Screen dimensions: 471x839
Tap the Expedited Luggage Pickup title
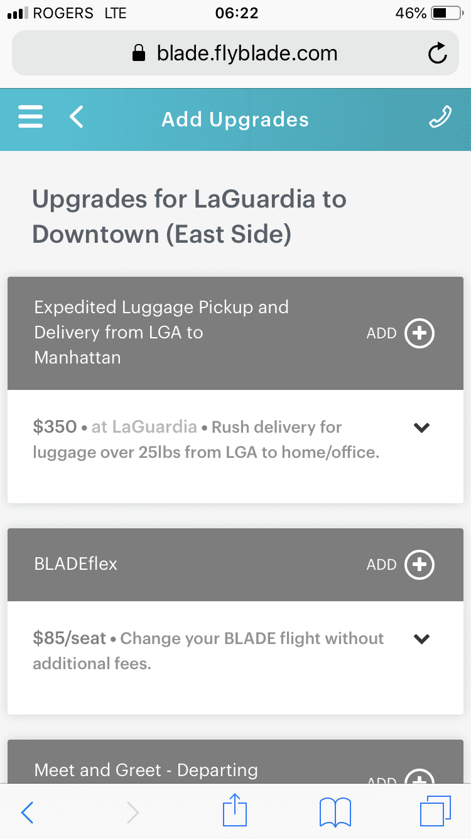pos(161,332)
